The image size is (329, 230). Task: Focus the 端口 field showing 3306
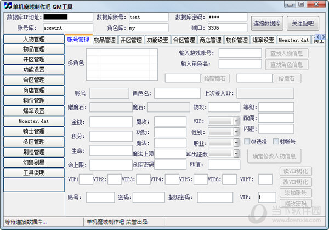pyautogui.click(x=228, y=28)
